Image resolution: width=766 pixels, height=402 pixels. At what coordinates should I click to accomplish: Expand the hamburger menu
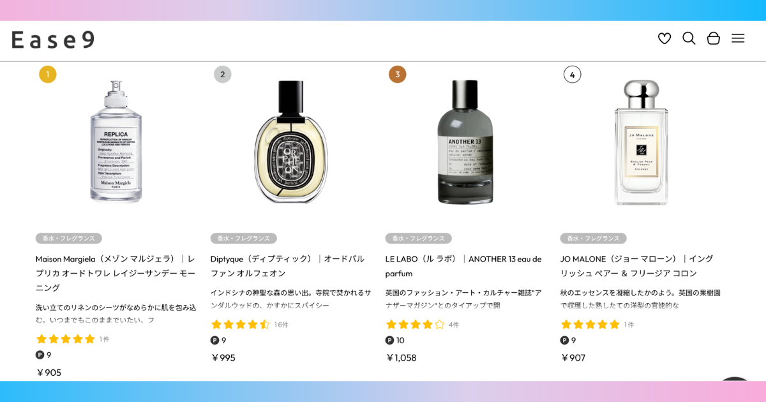pos(738,38)
